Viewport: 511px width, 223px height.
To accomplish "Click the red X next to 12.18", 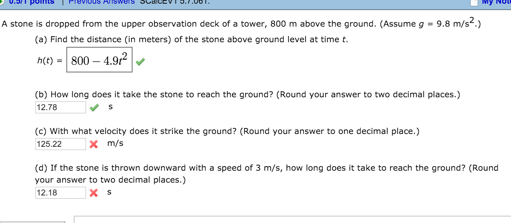I will [x=94, y=194].
